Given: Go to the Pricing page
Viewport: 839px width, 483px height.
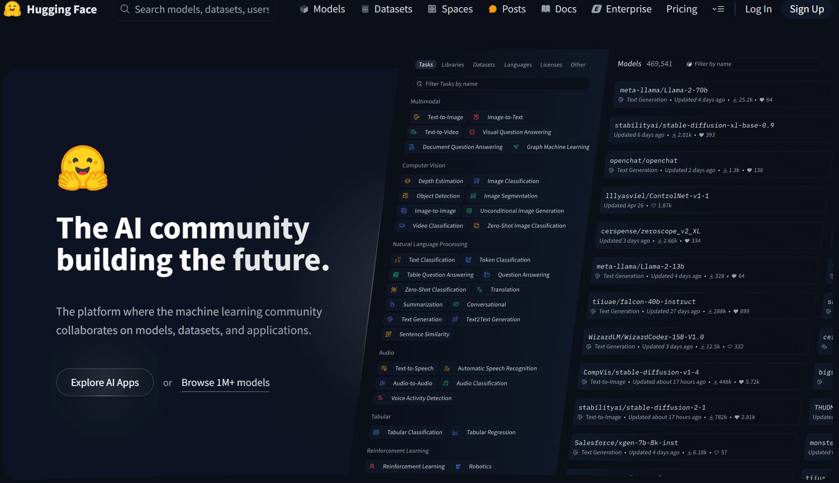Looking at the screenshot, I should (x=682, y=9).
